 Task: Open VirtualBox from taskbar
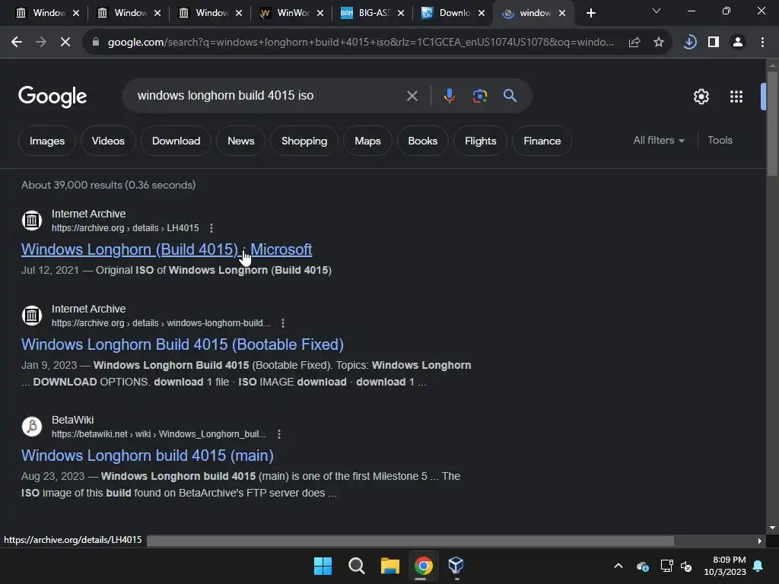click(x=456, y=565)
